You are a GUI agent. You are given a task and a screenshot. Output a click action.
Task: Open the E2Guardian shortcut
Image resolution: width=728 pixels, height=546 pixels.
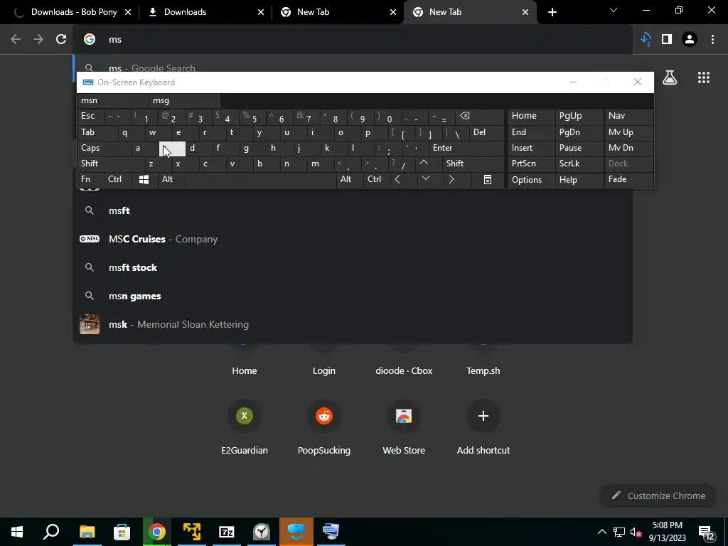tap(245, 427)
